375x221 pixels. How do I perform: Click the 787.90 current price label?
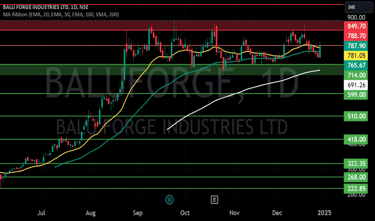tap(356, 46)
